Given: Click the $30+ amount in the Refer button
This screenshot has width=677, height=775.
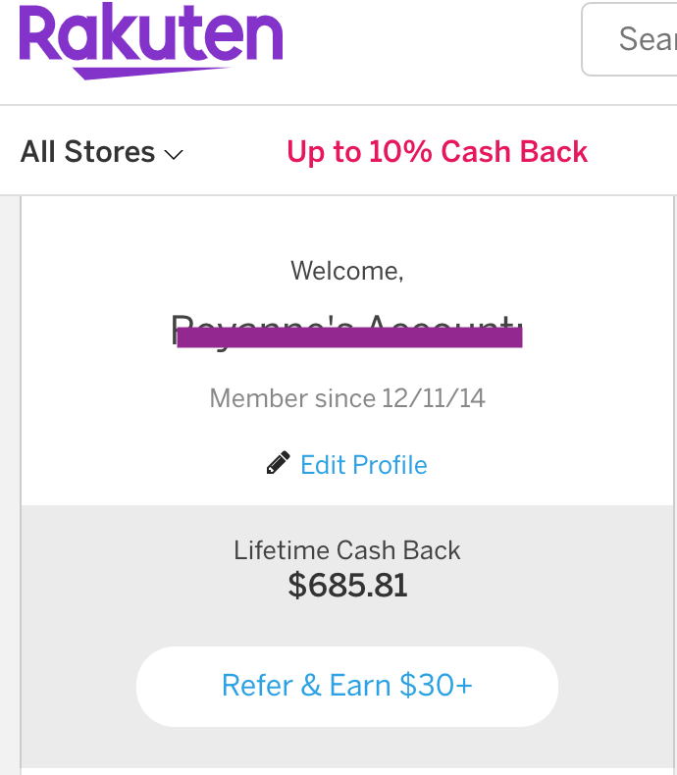Looking at the screenshot, I should 437,685.
